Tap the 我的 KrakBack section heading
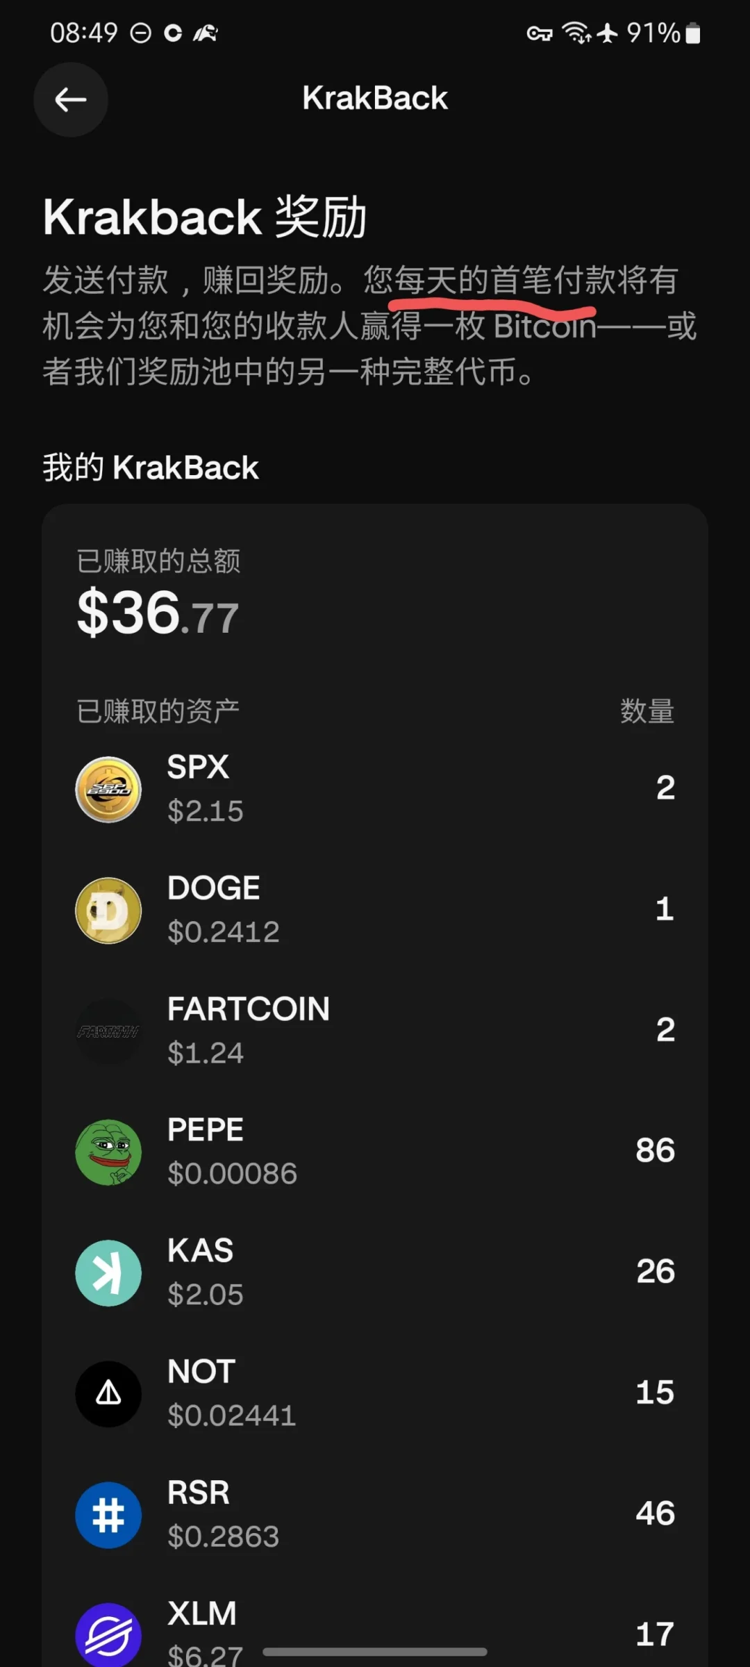Screen dimensions: 750x1667 click(x=151, y=467)
